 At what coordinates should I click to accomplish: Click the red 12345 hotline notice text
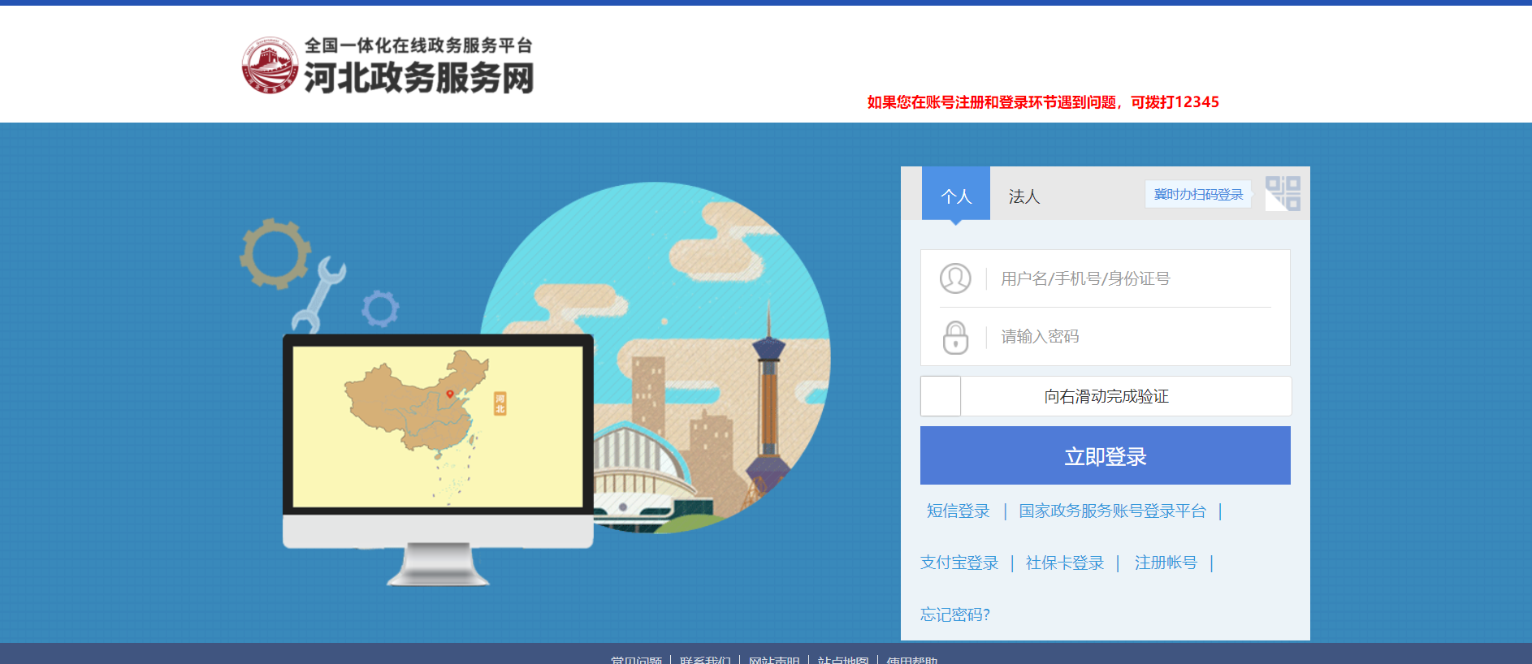pyautogui.click(x=1043, y=102)
